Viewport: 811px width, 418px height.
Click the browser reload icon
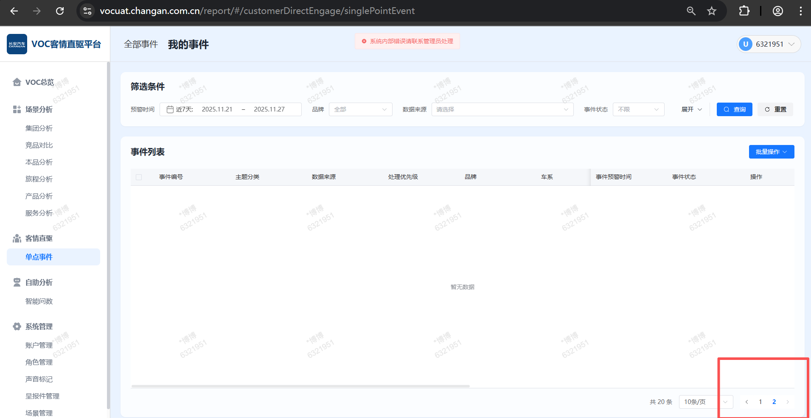[60, 11]
